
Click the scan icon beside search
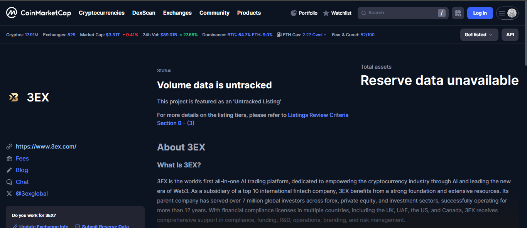pyautogui.click(x=458, y=13)
